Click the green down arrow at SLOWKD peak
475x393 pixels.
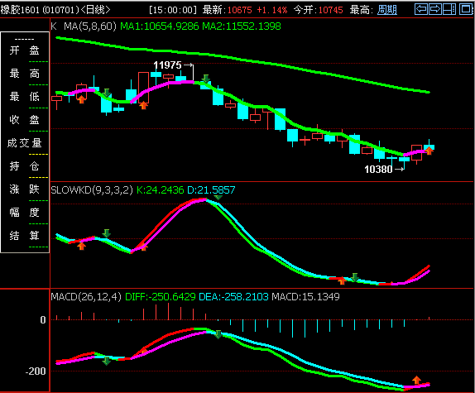[x=218, y=198]
